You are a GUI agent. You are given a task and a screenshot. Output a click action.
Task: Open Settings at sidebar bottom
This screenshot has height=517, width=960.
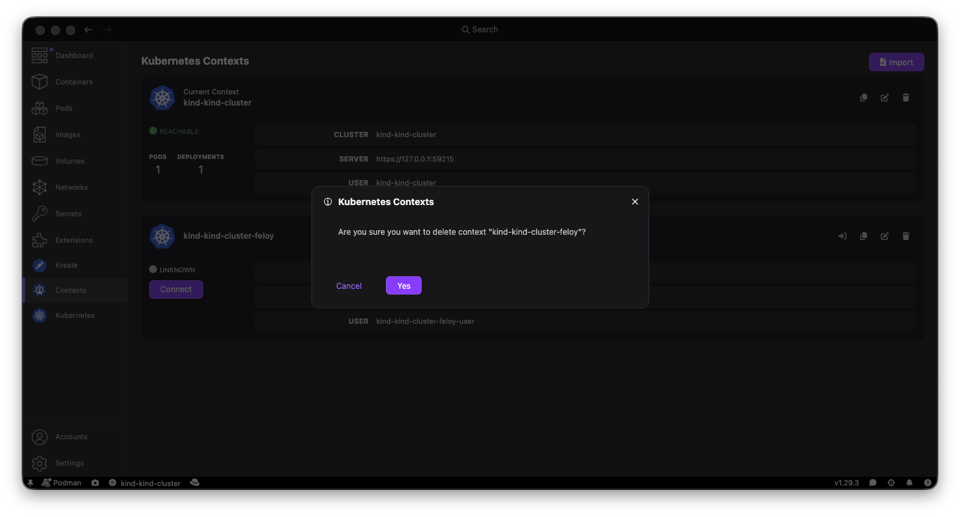pyautogui.click(x=75, y=463)
